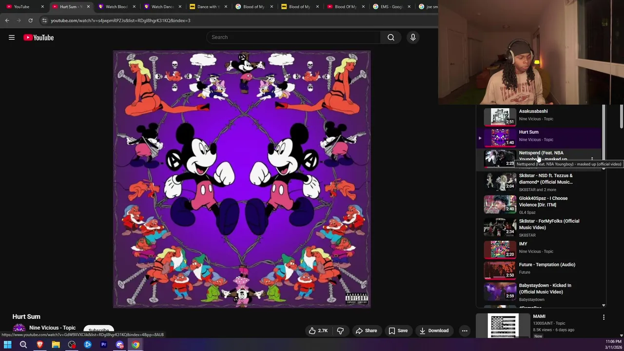Screen dimensions: 624x351
Task: Launch Brave browser from the taskbar
Action: click(x=40, y=345)
